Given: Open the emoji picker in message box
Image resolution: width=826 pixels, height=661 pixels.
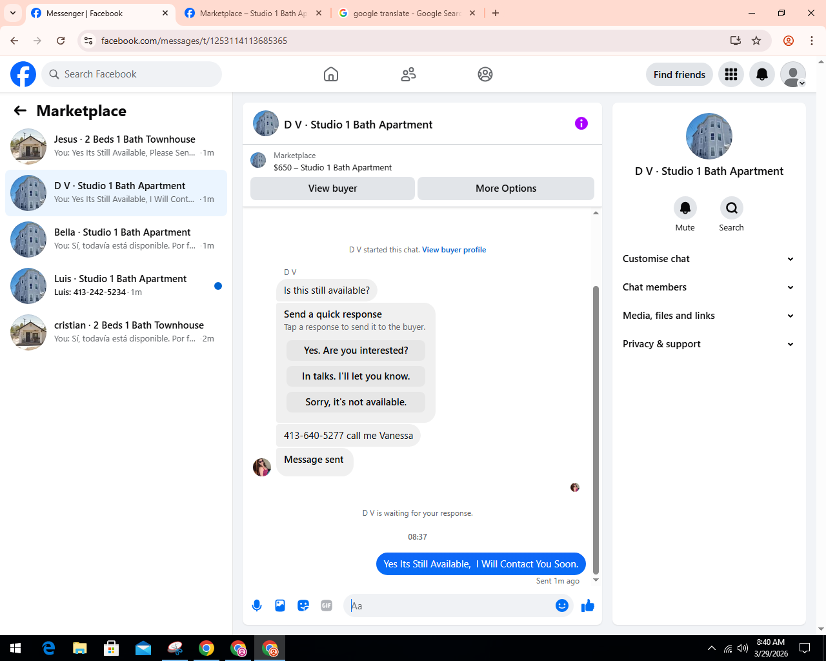Looking at the screenshot, I should click(562, 605).
